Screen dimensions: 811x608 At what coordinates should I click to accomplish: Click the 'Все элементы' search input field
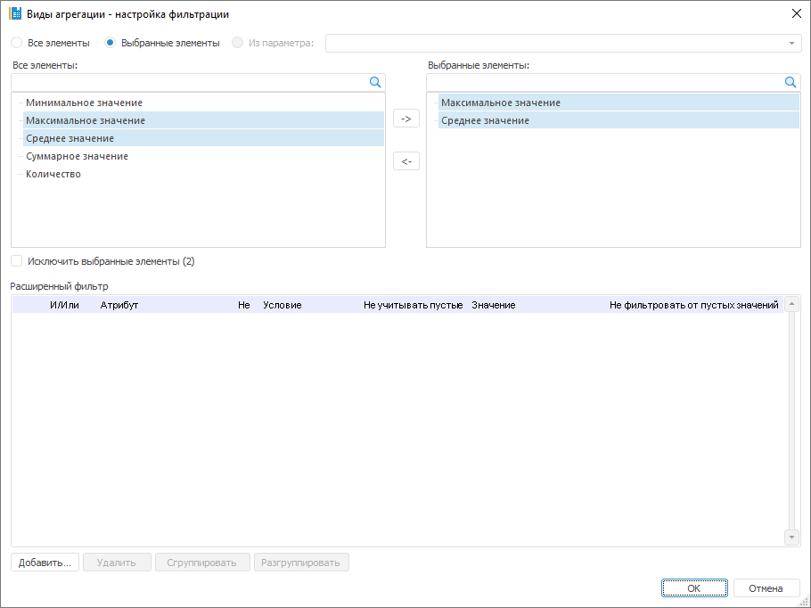[x=189, y=82]
